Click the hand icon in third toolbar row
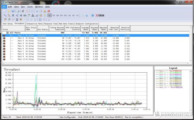194x120 pixels. [5, 19]
